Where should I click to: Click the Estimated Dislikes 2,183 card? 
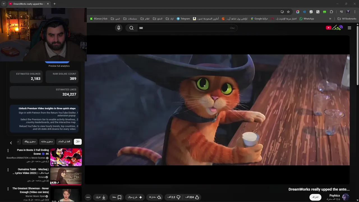(26, 77)
